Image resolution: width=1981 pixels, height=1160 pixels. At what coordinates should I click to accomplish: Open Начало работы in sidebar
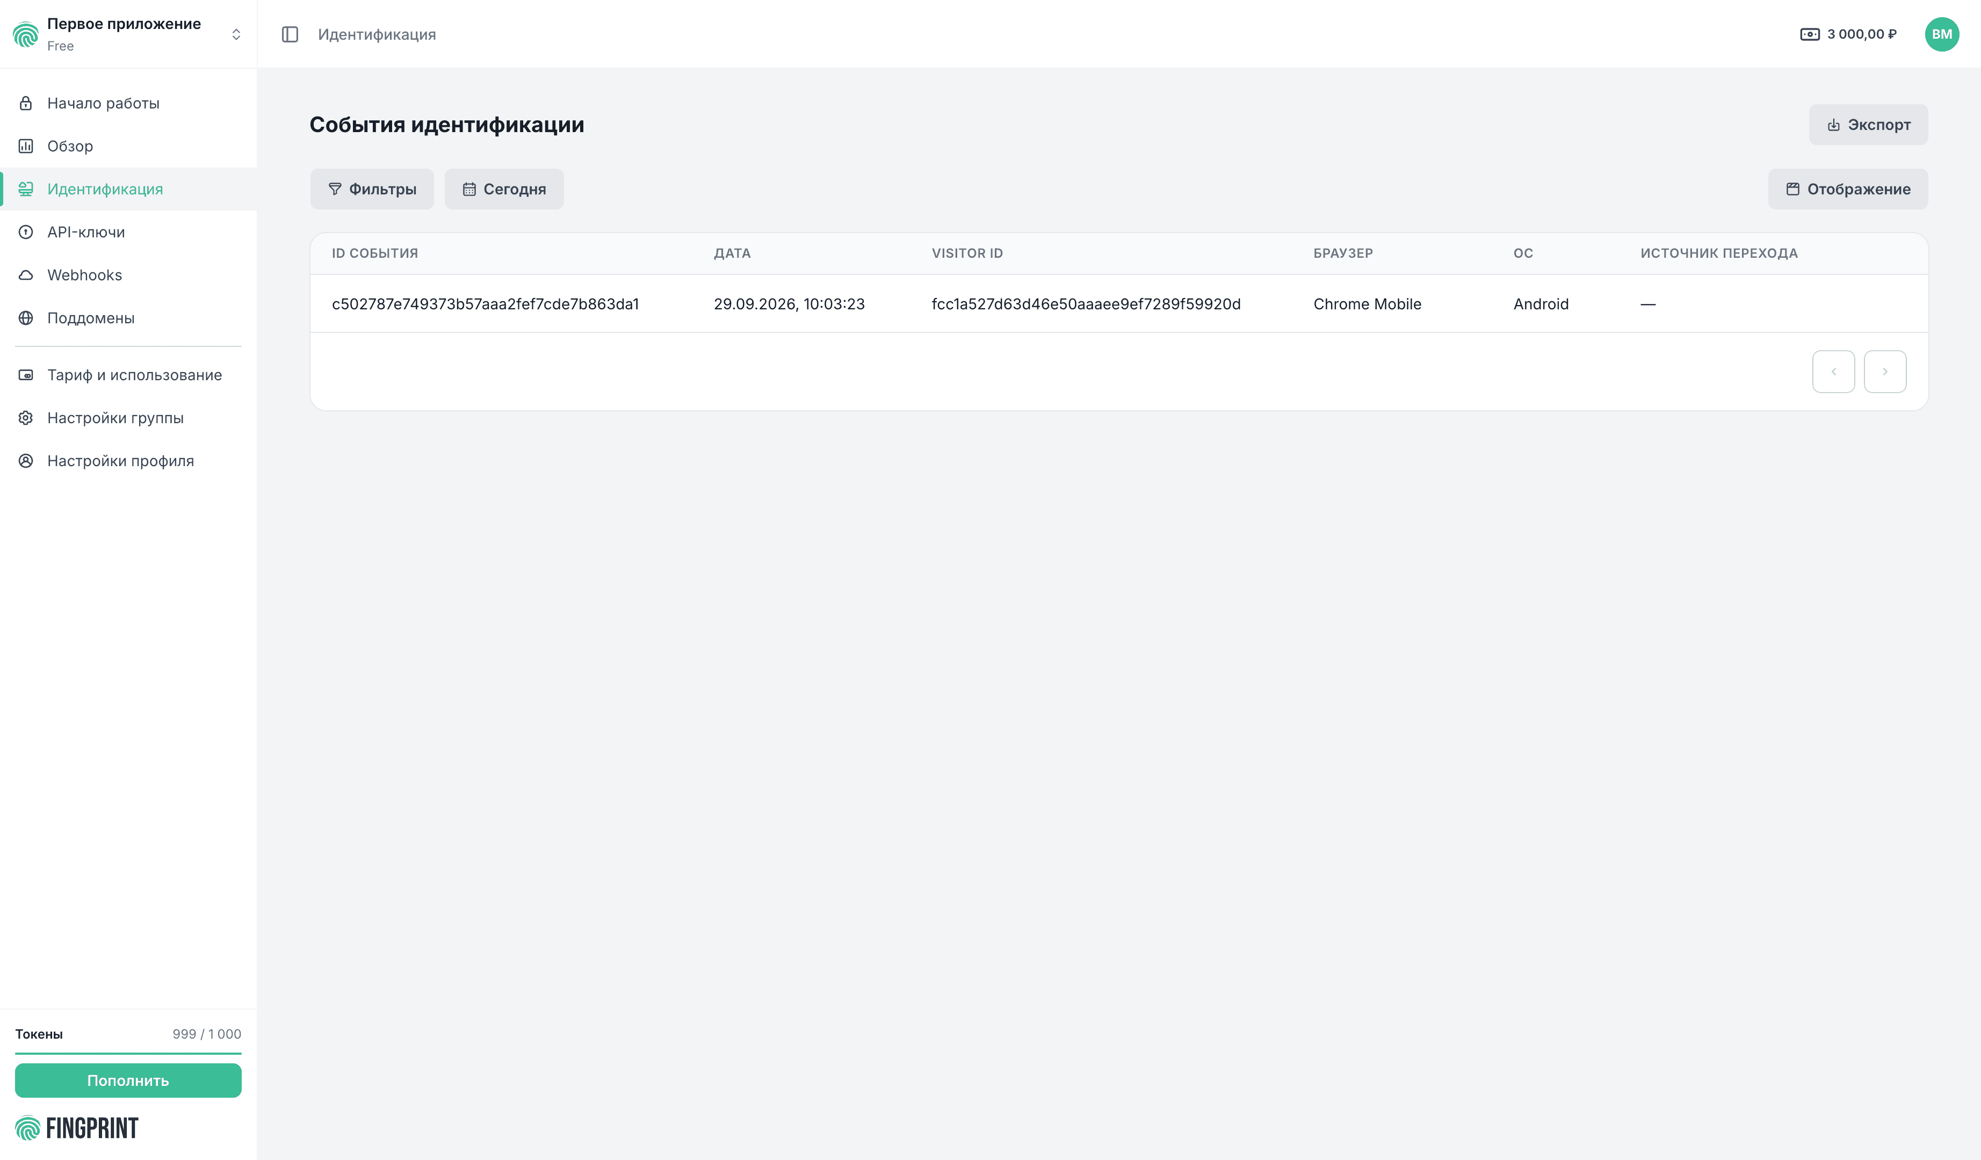click(x=128, y=103)
